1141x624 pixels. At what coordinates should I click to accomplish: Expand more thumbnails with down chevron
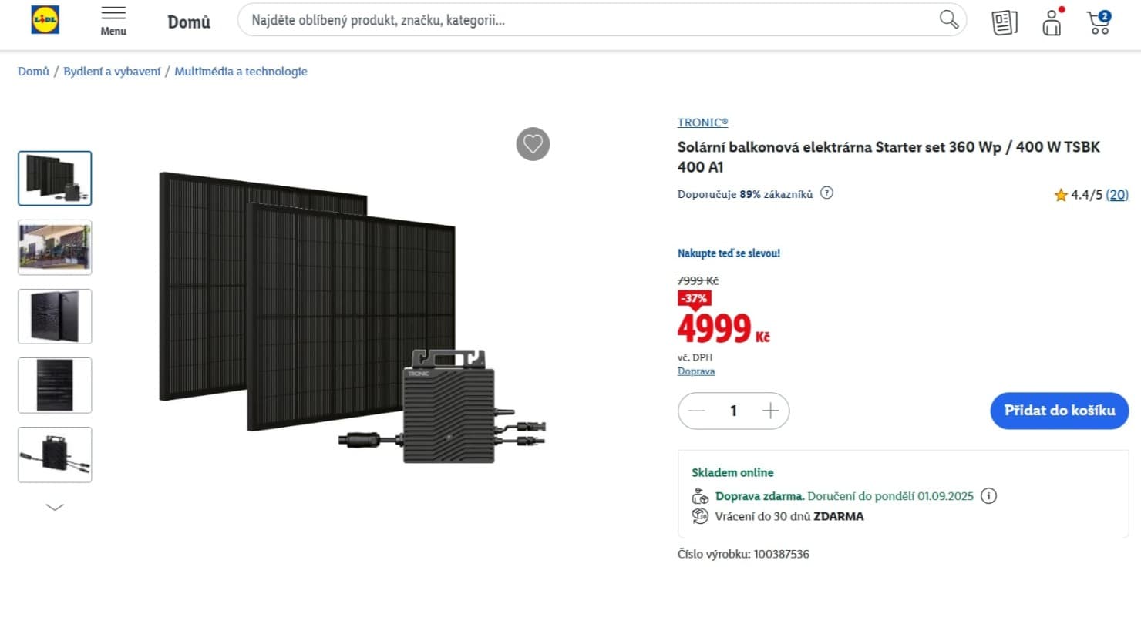55,507
